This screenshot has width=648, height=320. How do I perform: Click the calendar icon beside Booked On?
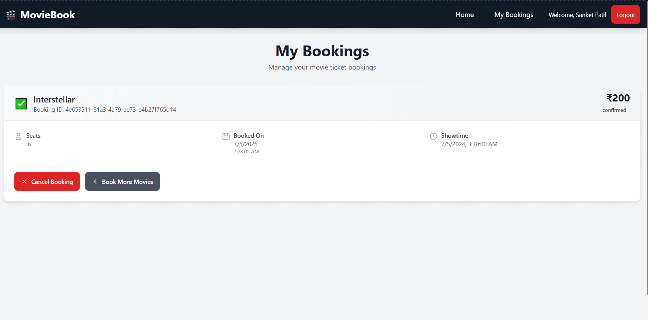226,136
